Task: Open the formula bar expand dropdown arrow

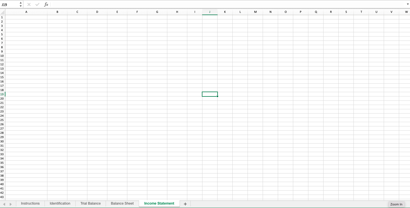Action: (407, 4)
